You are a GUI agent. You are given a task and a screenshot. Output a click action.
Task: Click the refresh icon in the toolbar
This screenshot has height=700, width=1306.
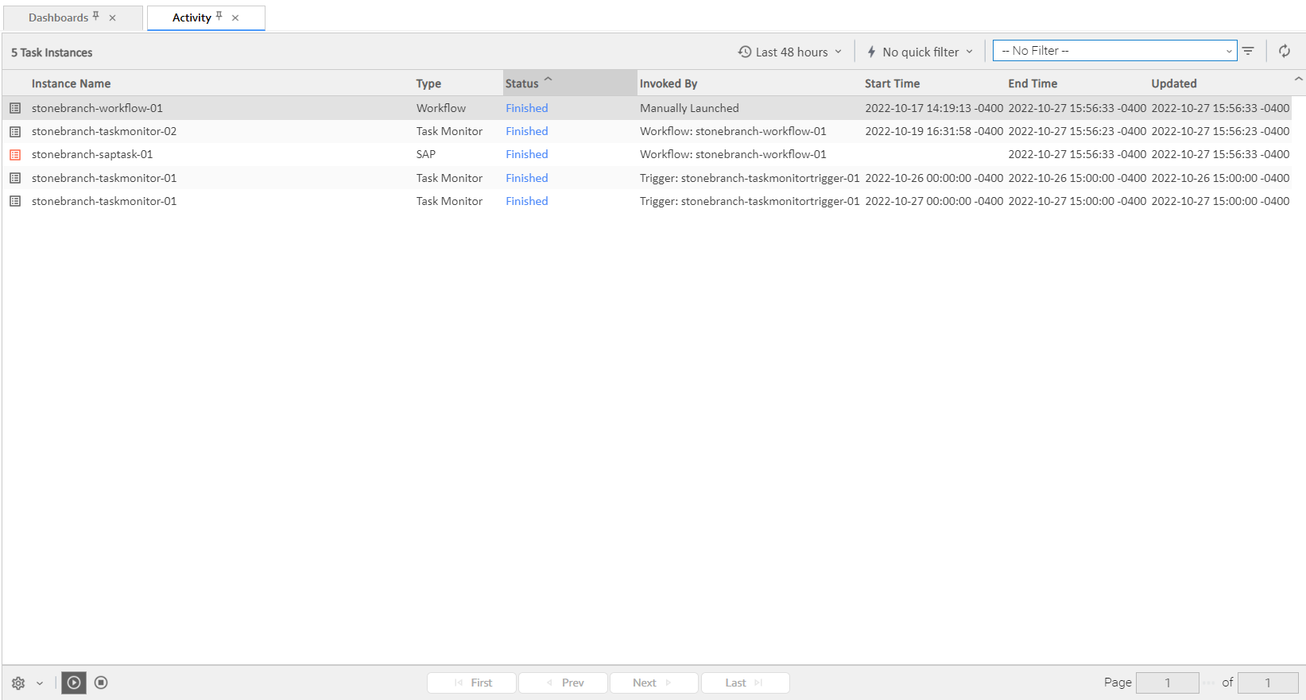(x=1284, y=52)
